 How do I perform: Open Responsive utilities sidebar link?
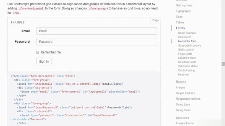tap(188, 99)
